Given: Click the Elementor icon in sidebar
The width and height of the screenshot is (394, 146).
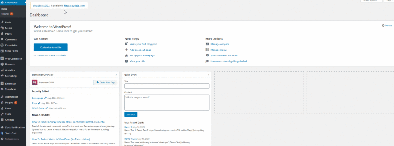Looking at the screenshot, I should (2, 83).
